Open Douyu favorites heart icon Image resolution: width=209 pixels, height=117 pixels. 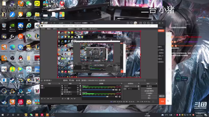pos(131,23)
